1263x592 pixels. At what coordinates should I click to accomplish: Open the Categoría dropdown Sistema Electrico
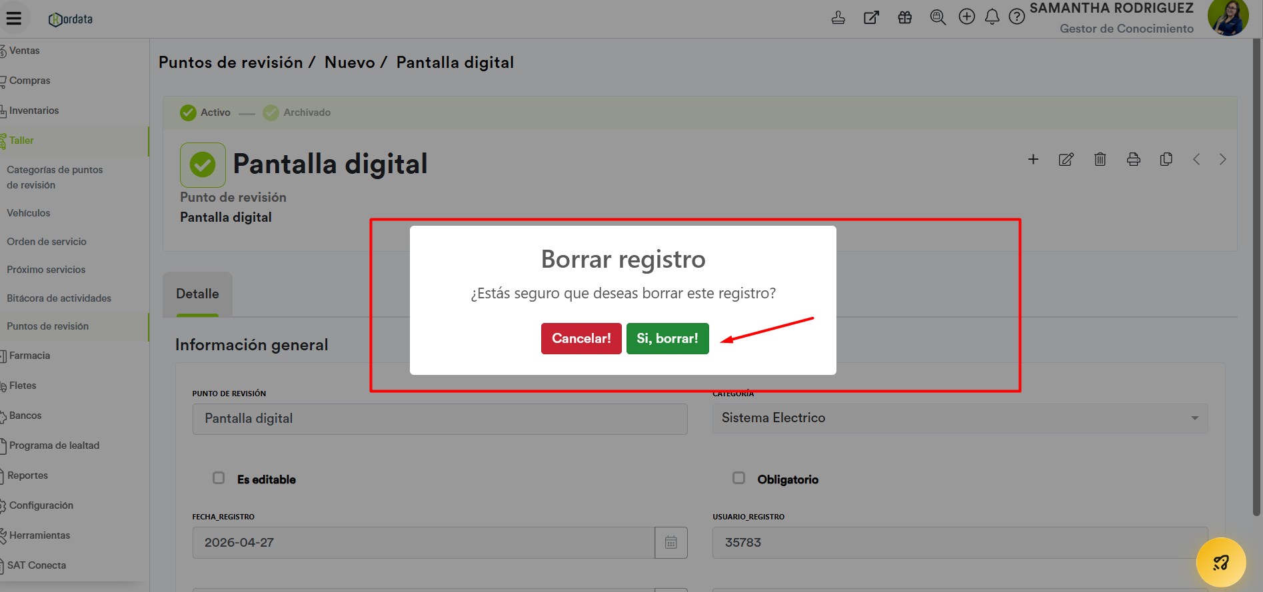(960, 418)
